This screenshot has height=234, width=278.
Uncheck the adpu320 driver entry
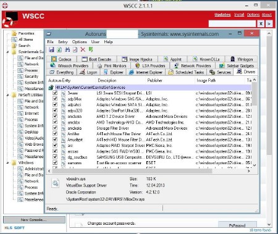55,110
